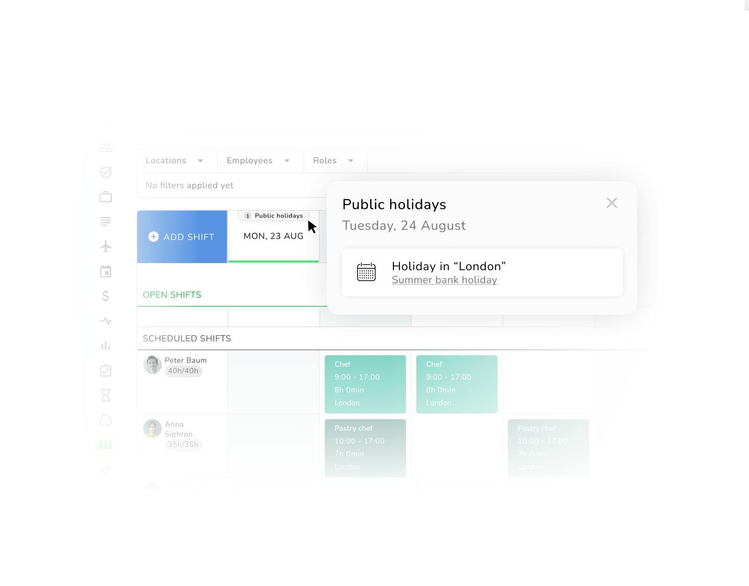Open Anna Siphron's second, faded Pastry chef shift
Screen dimensions: 749x586
tap(549, 448)
